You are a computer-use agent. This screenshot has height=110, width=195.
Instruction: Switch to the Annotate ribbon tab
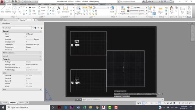(23, 4)
